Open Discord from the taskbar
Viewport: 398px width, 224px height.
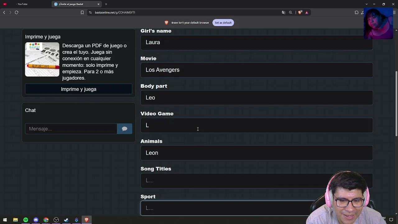click(36, 220)
